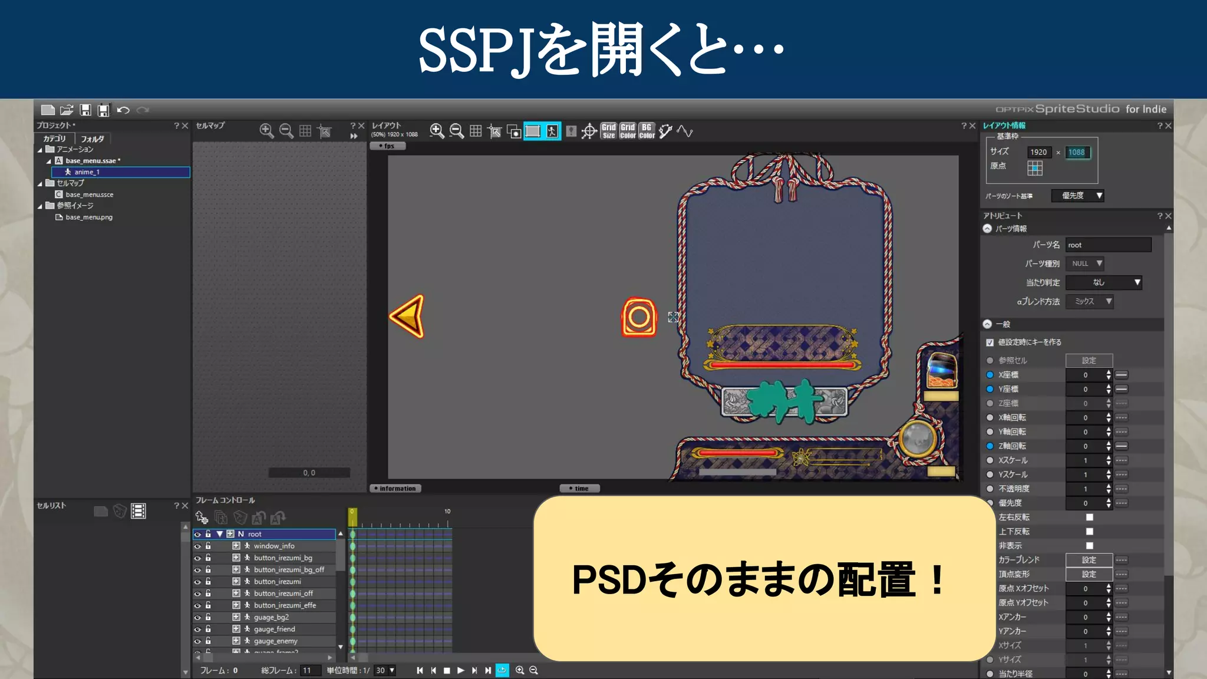
Task: Open the パーツ種別 NULL dropdown
Action: click(x=1085, y=263)
